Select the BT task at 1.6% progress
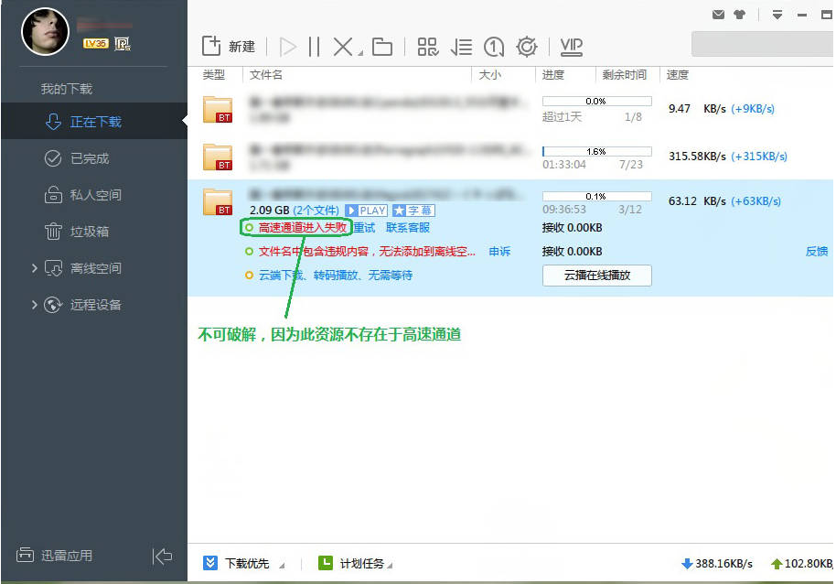Viewport: 836px width, 584px height. [510, 157]
